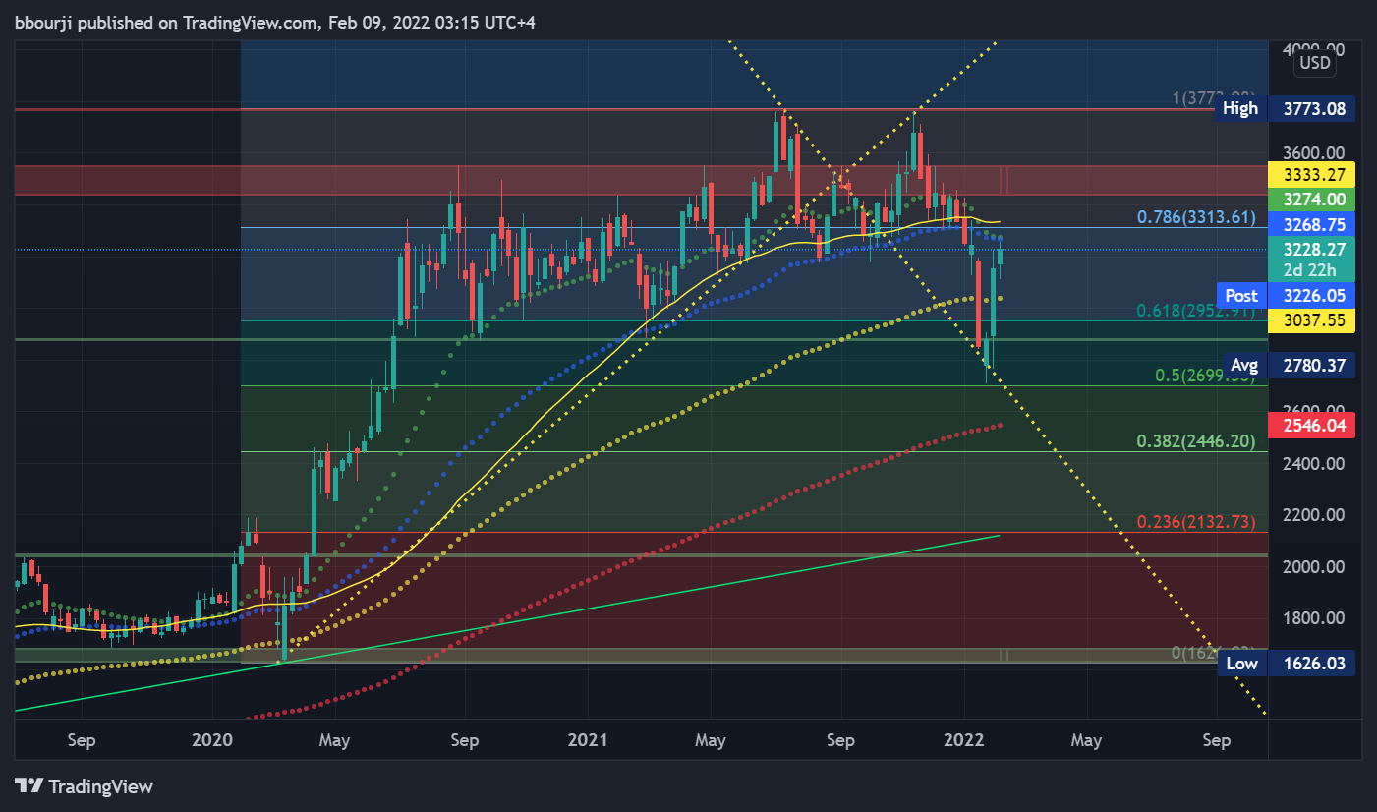Click the blue 3268.75 price label

coord(1312,224)
